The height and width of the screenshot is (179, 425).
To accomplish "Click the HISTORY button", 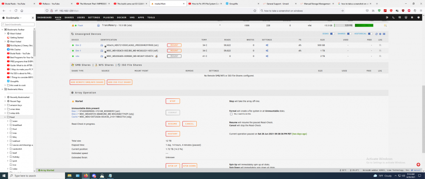I will point(173,134).
